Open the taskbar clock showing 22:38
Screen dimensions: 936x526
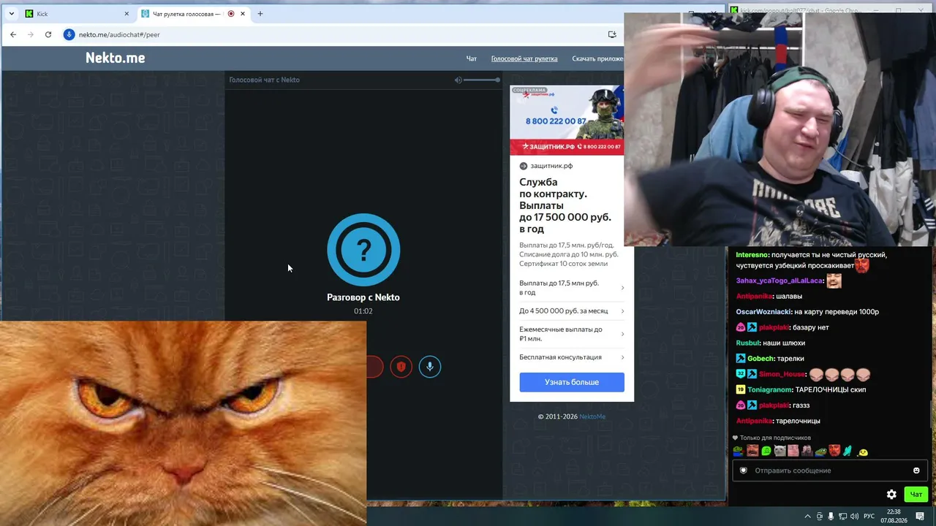(x=894, y=517)
